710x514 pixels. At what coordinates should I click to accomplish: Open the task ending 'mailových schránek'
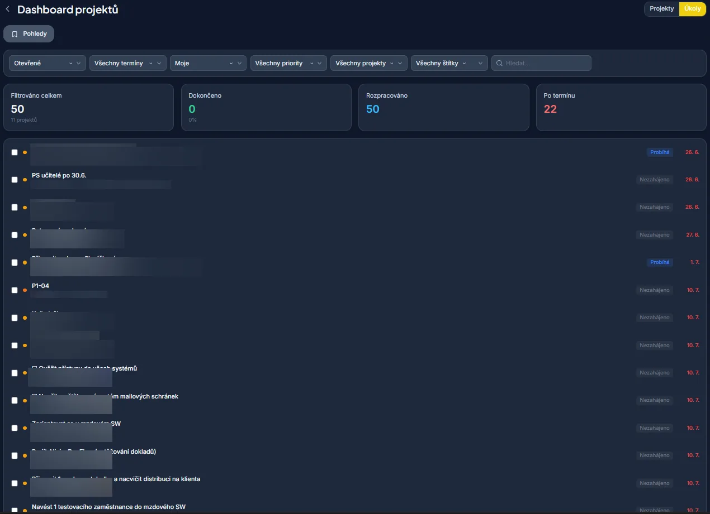point(105,396)
